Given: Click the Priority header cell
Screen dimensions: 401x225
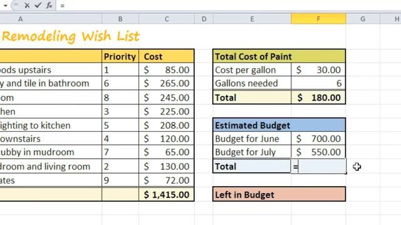Looking at the screenshot, I should point(120,56).
